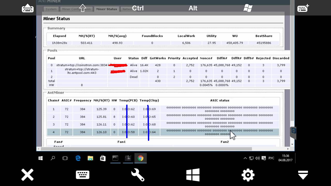Image resolution: width=331 pixels, height=186 pixels.
Task: Click the Fan2 column header
Action: [x=225, y=142]
